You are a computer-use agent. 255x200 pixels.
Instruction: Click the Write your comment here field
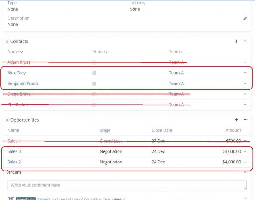pyautogui.click(x=127, y=185)
